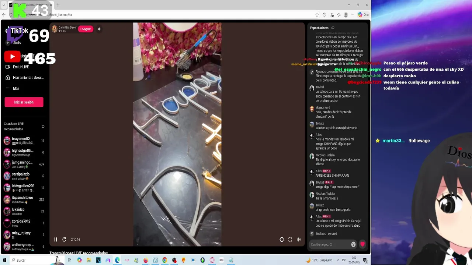Image resolution: width=472 pixels, height=265 pixels.
Task: Switch the ESP keyboard language indicator
Action: [x=344, y=260]
